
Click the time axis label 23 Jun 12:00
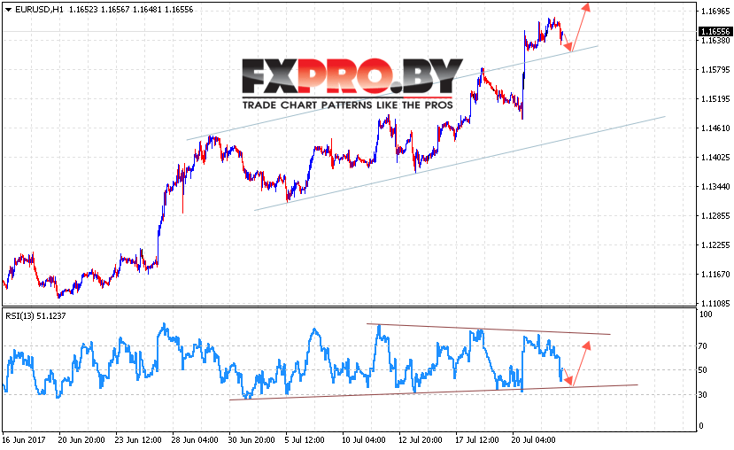pyautogui.click(x=138, y=440)
